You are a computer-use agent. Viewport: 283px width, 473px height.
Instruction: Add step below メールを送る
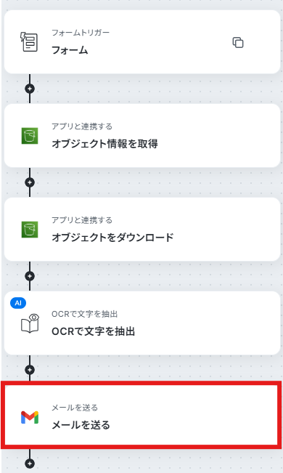pyautogui.click(x=30, y=464)
